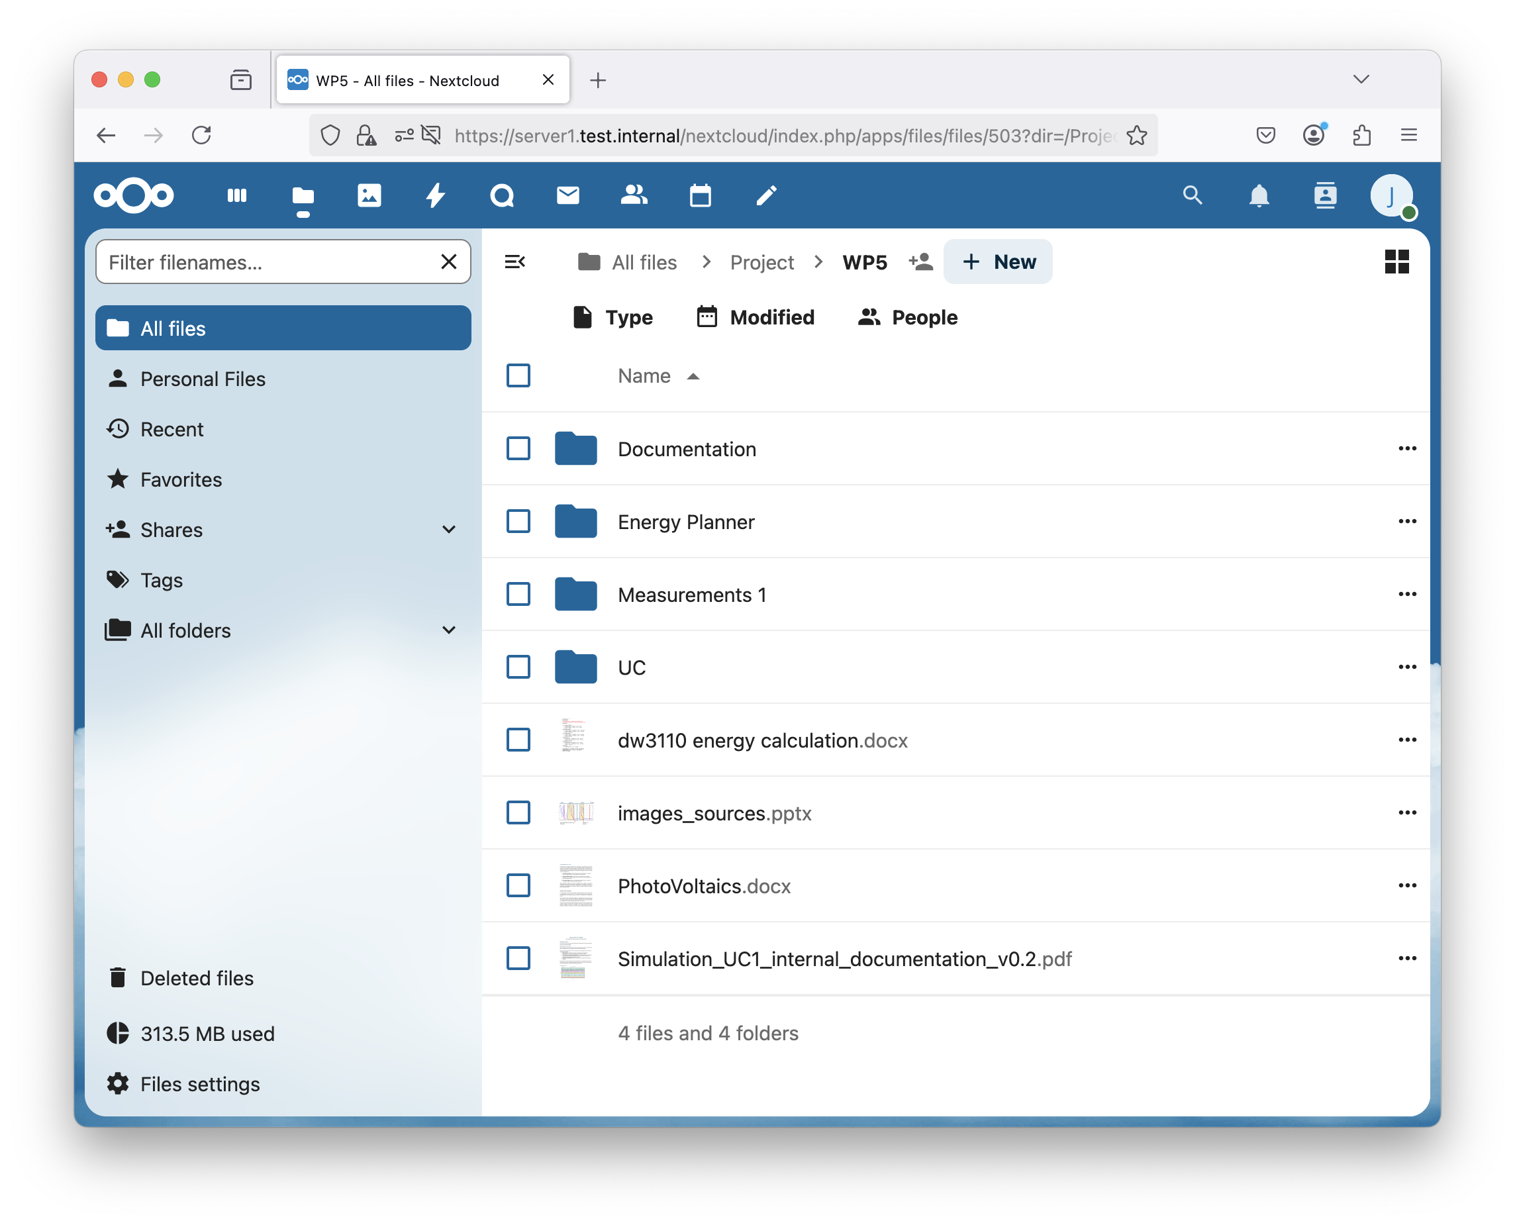The image size is (1515, 1225).
Task: Go to Recent in the sidebar
Action: (171, 429)
